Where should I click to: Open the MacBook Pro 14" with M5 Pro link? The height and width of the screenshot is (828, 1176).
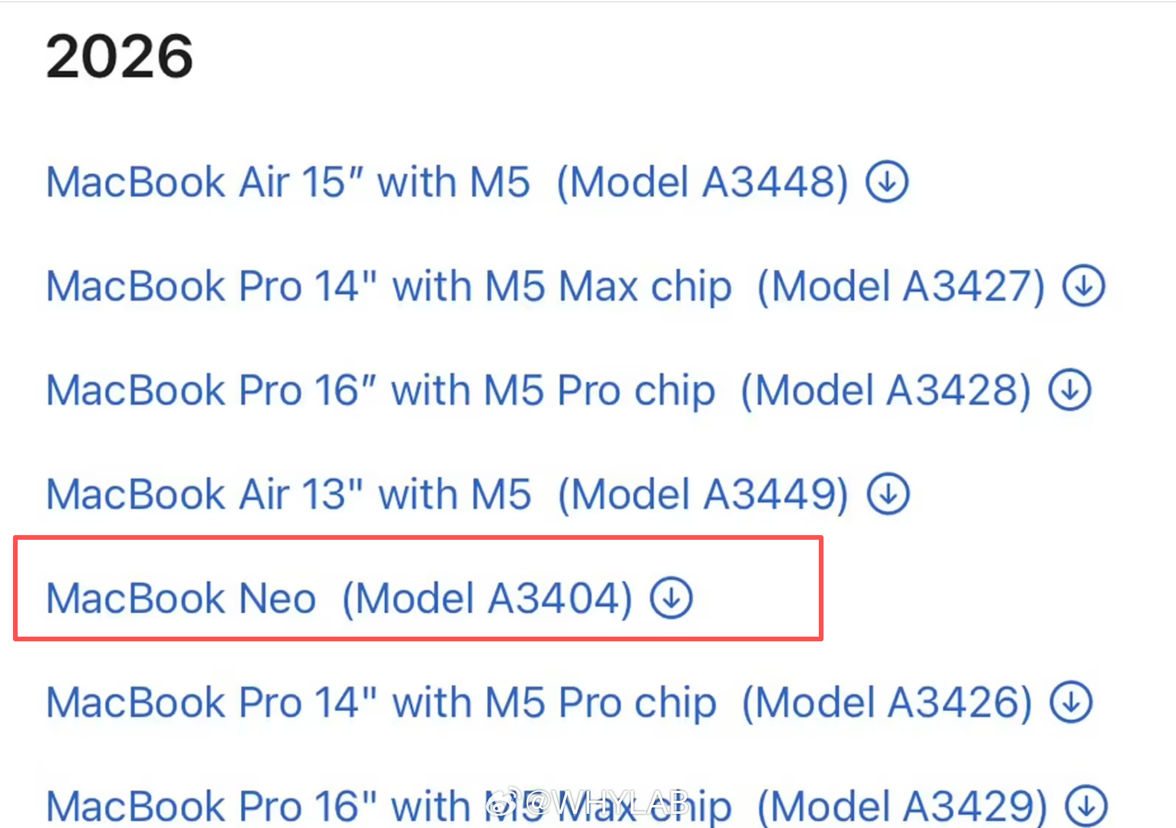[381, 702]
